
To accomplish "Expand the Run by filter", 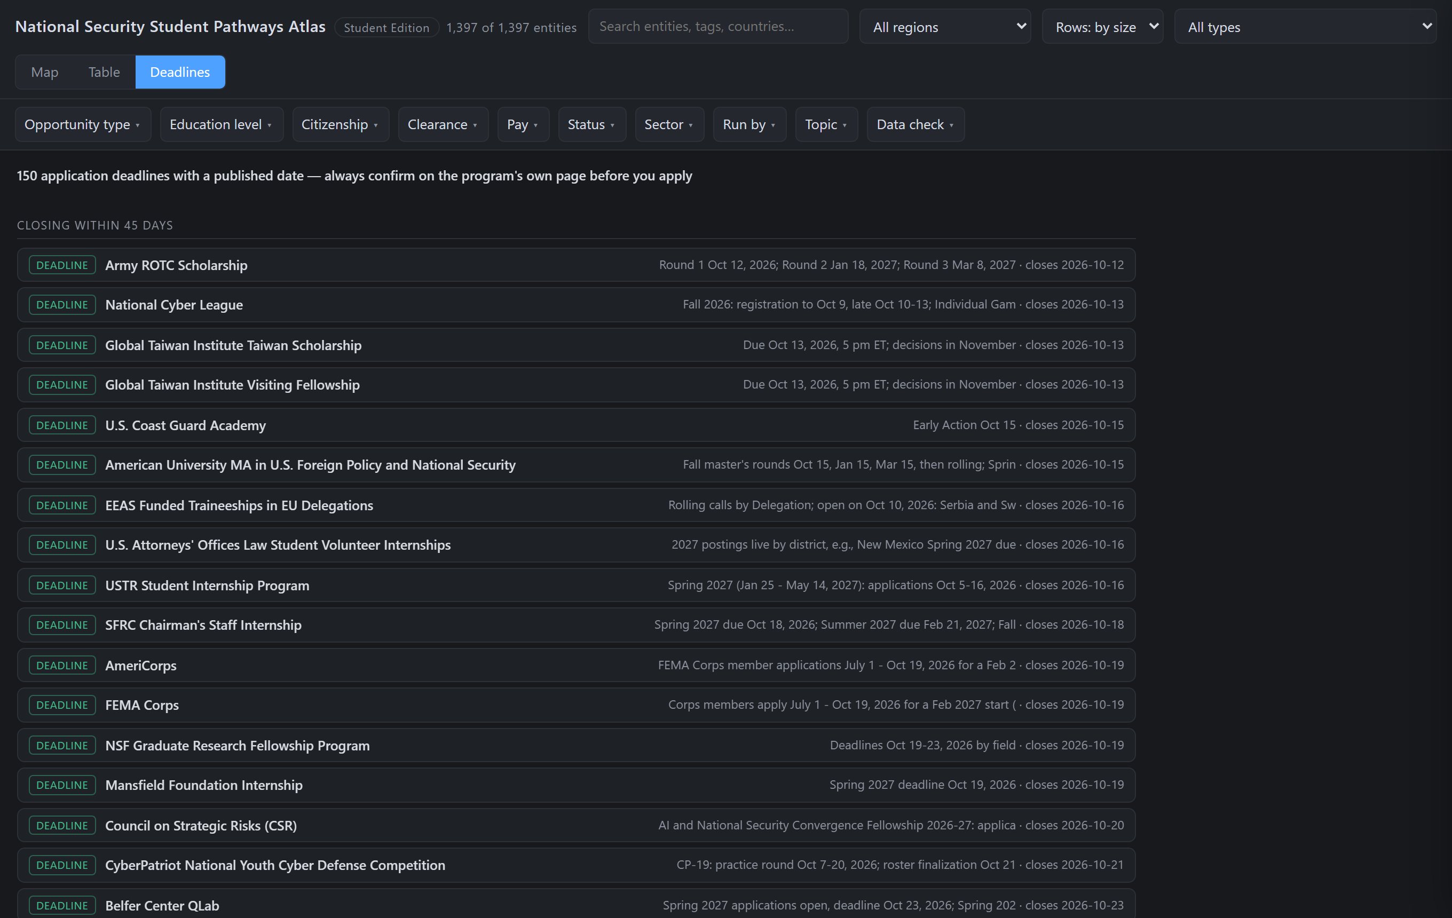I will click(x=749, y=125).
